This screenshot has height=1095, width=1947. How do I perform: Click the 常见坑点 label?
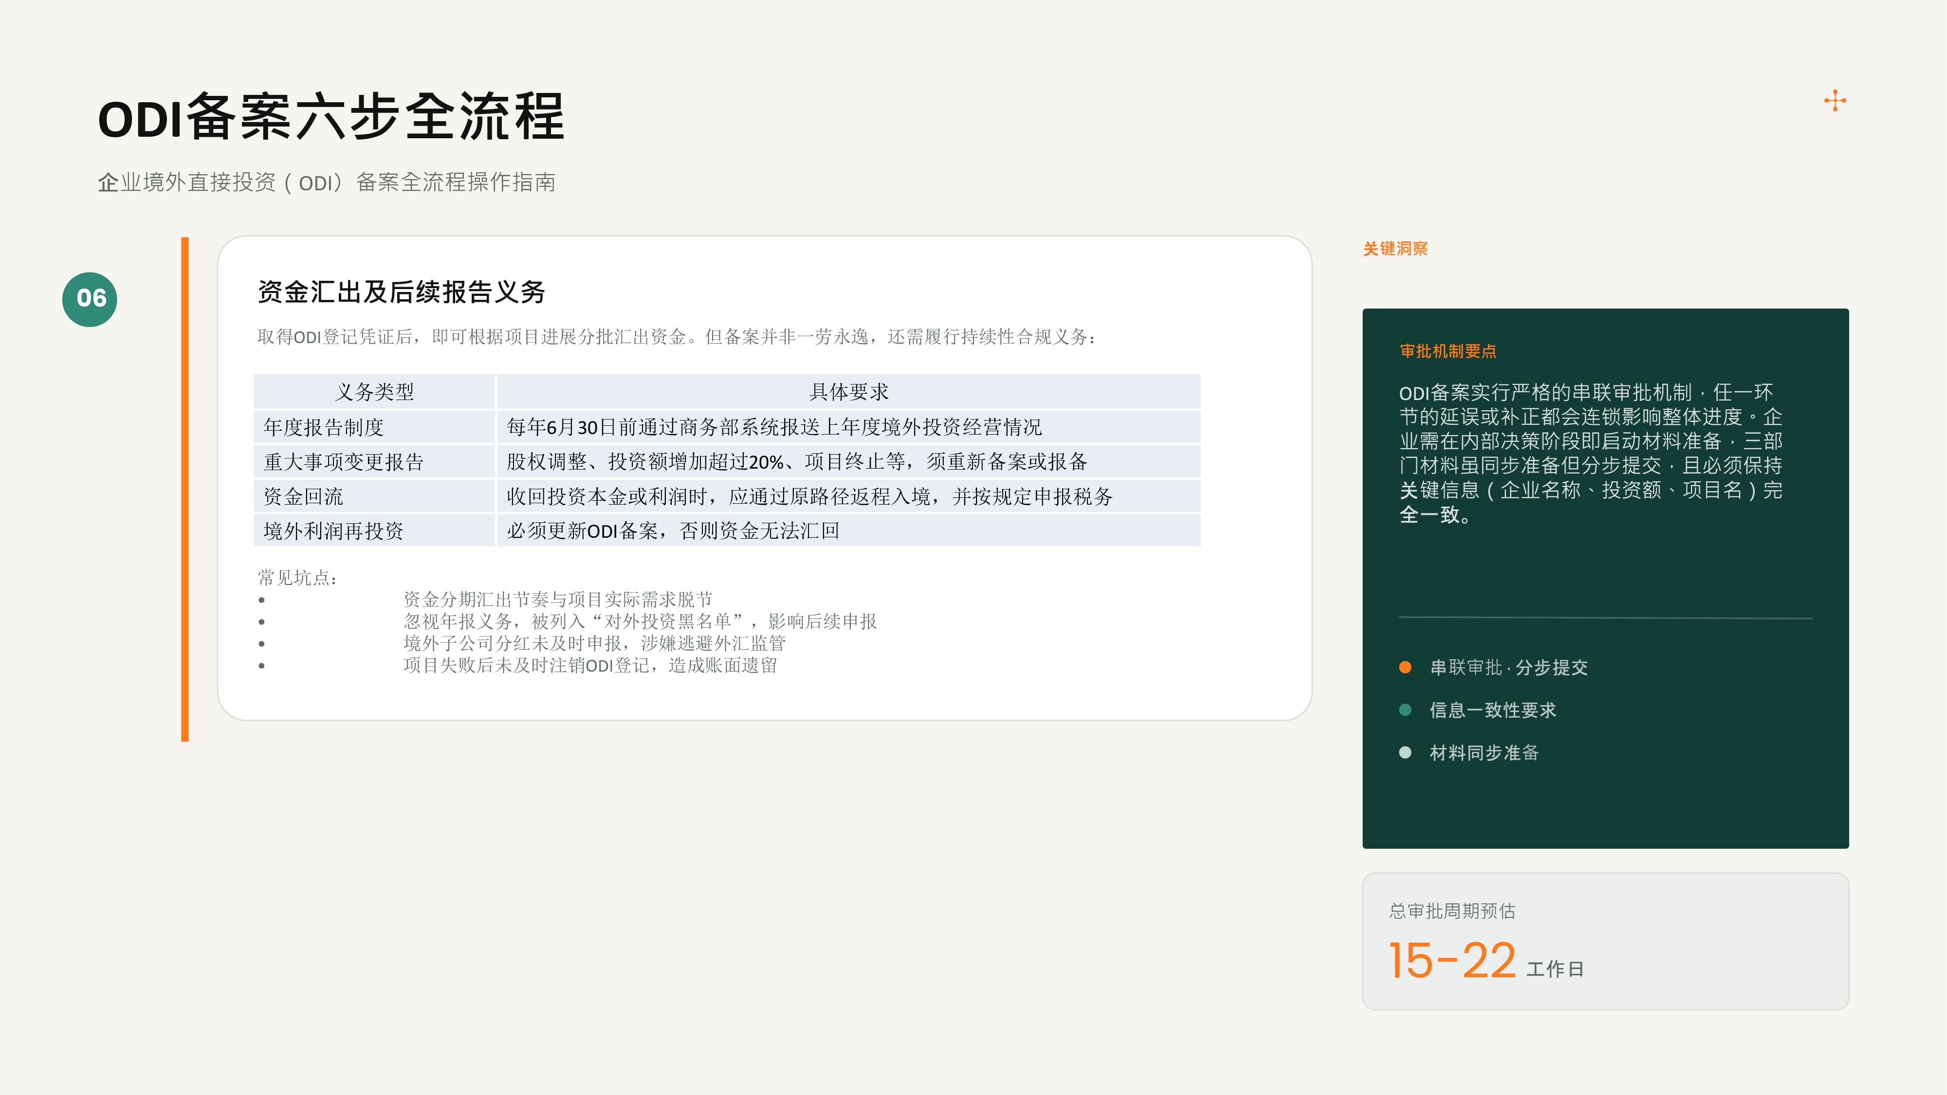tap(297, 577)
